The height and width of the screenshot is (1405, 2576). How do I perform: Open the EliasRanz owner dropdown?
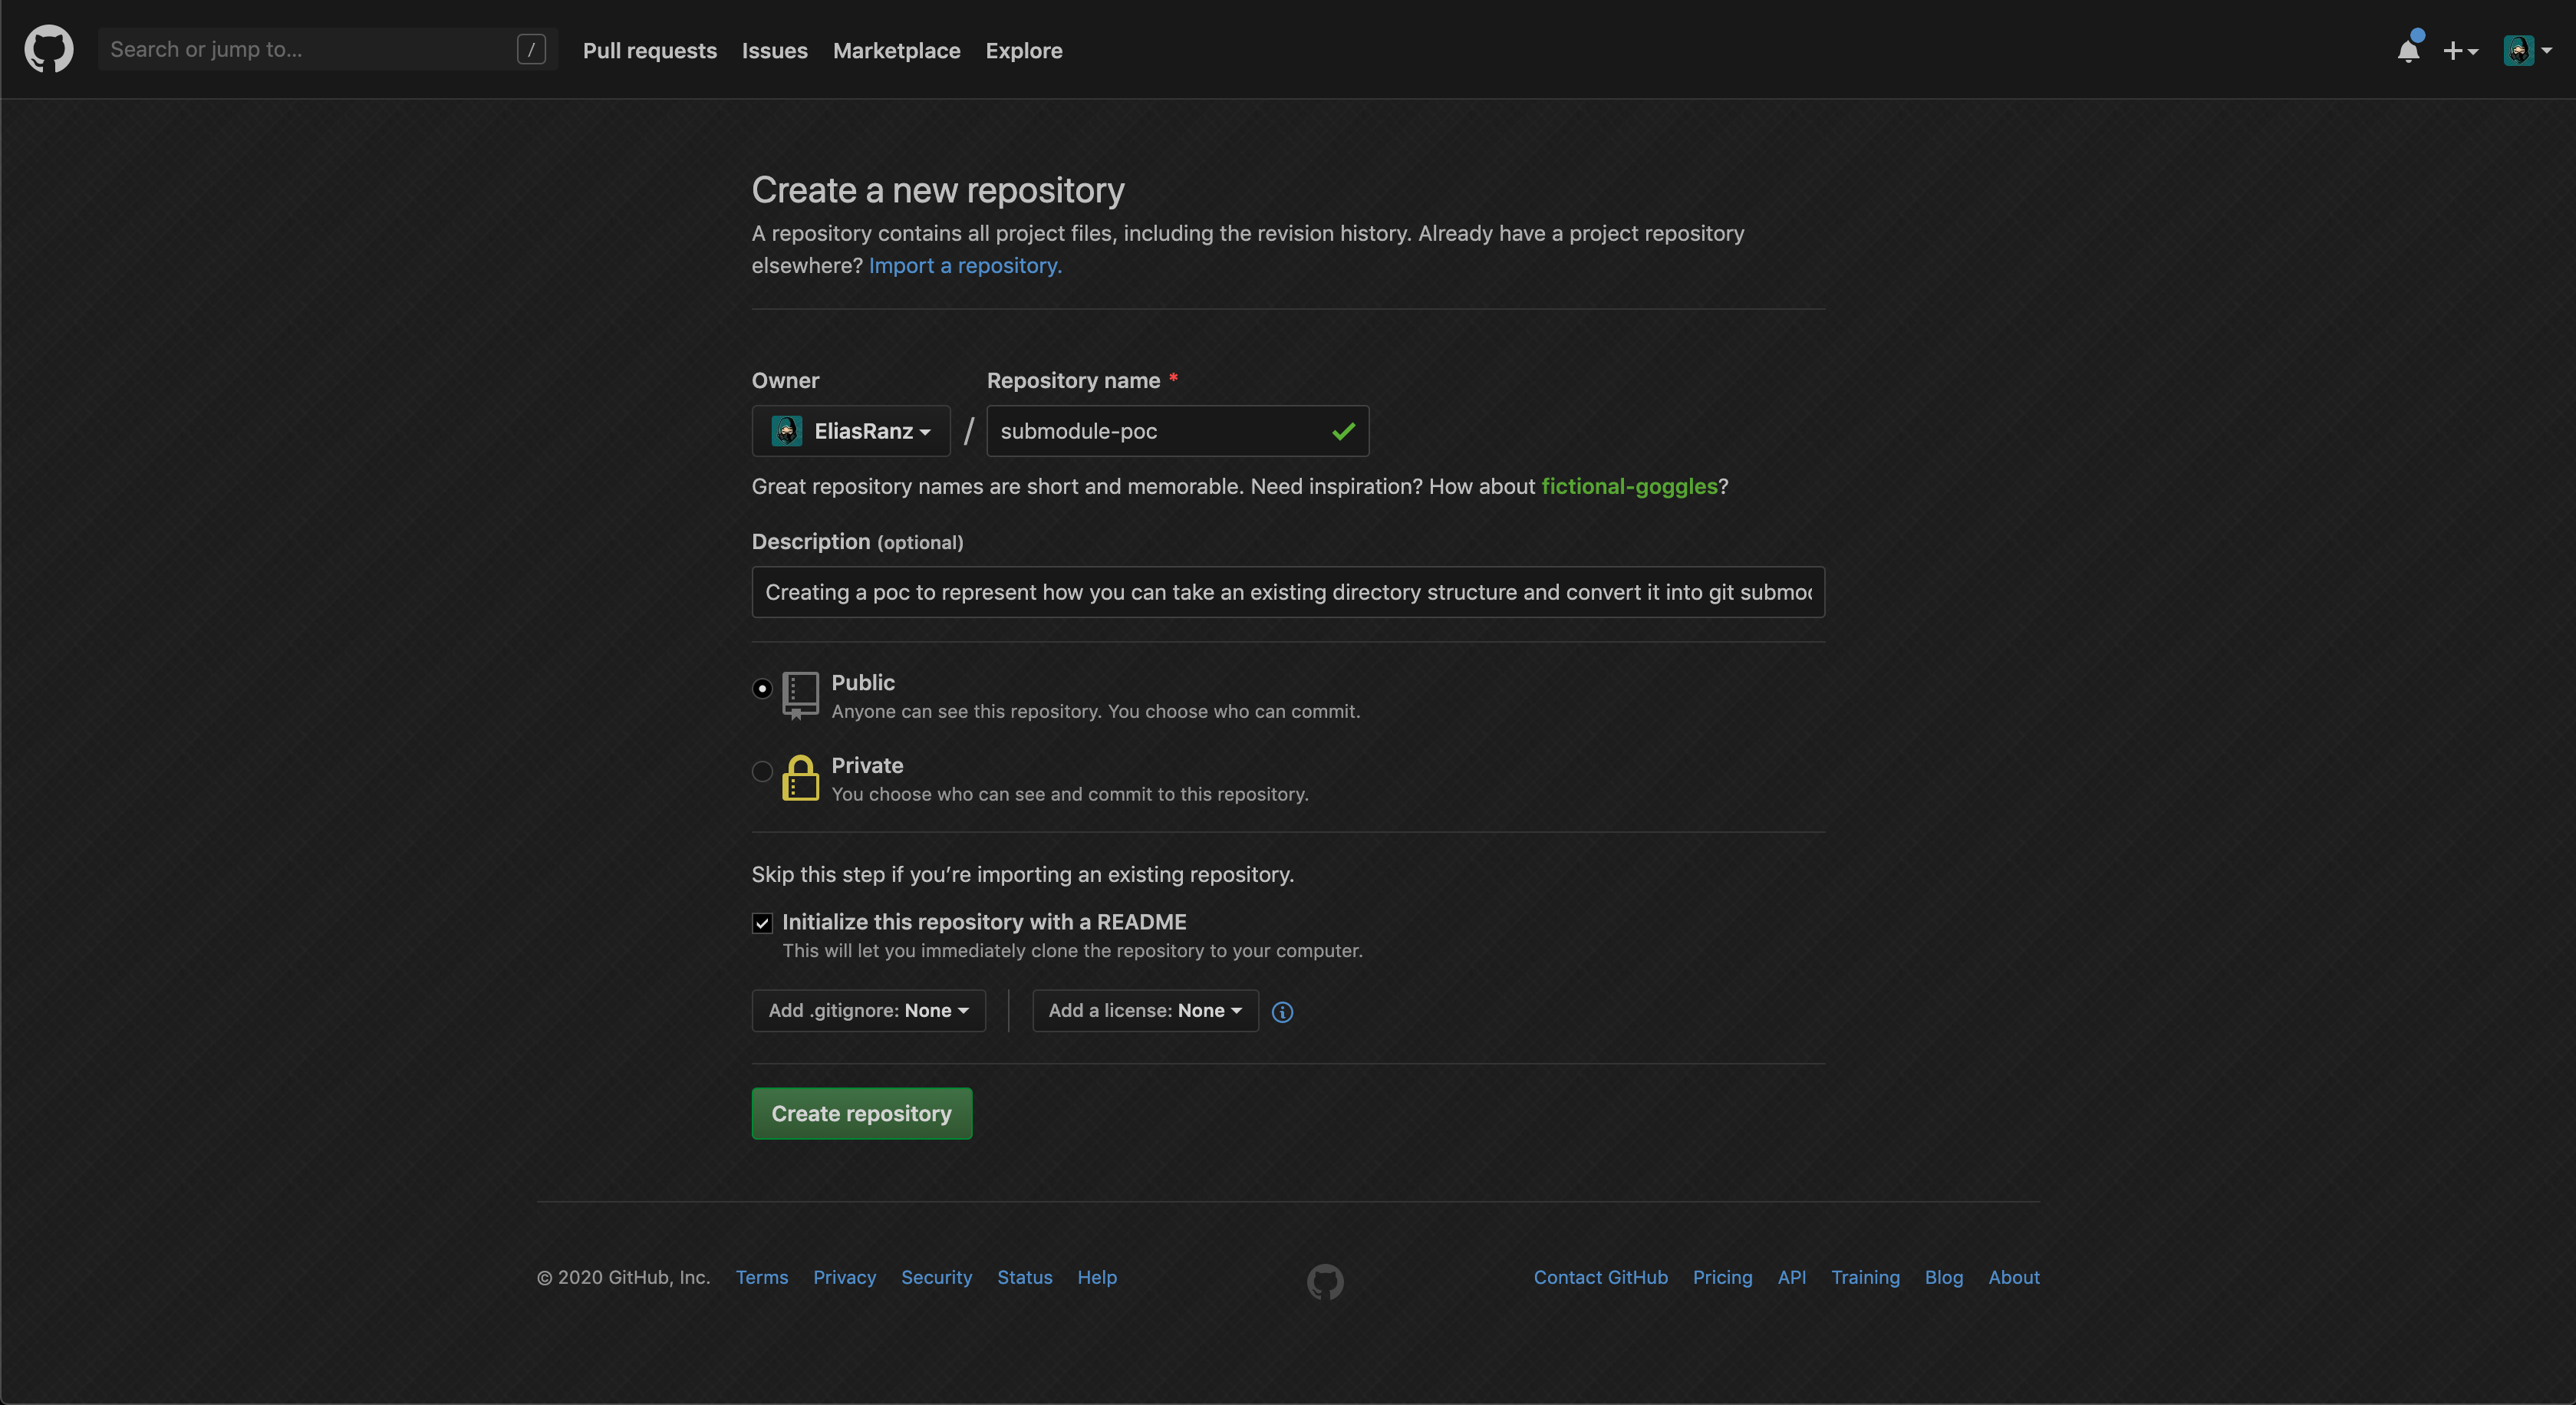pos(851,431)
